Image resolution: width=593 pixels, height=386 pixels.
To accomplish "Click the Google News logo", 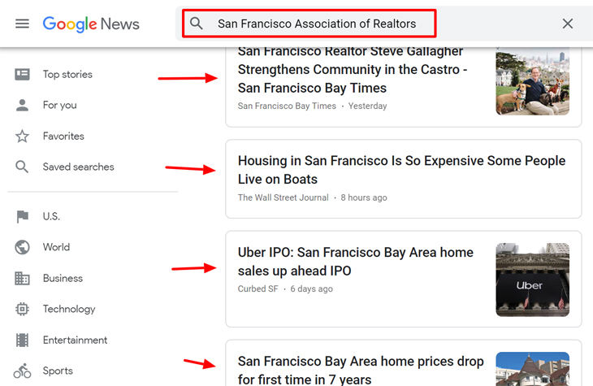I will point(91,24).
